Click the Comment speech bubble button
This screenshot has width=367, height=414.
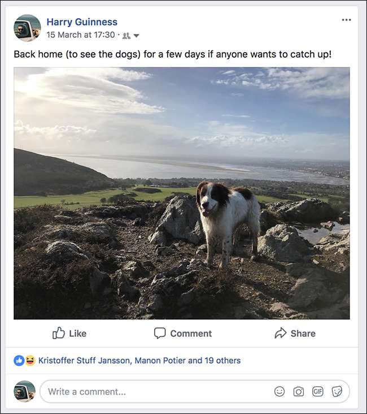click(x=183, y=333)
